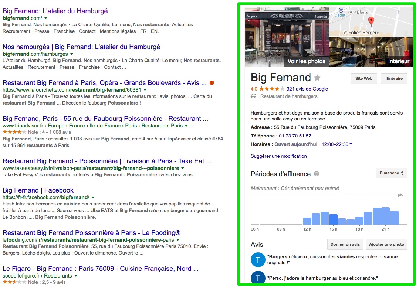The image size is (416, 286).
Task: Open the "Intérieur" photo thumbnail
Action: (371, 52)
